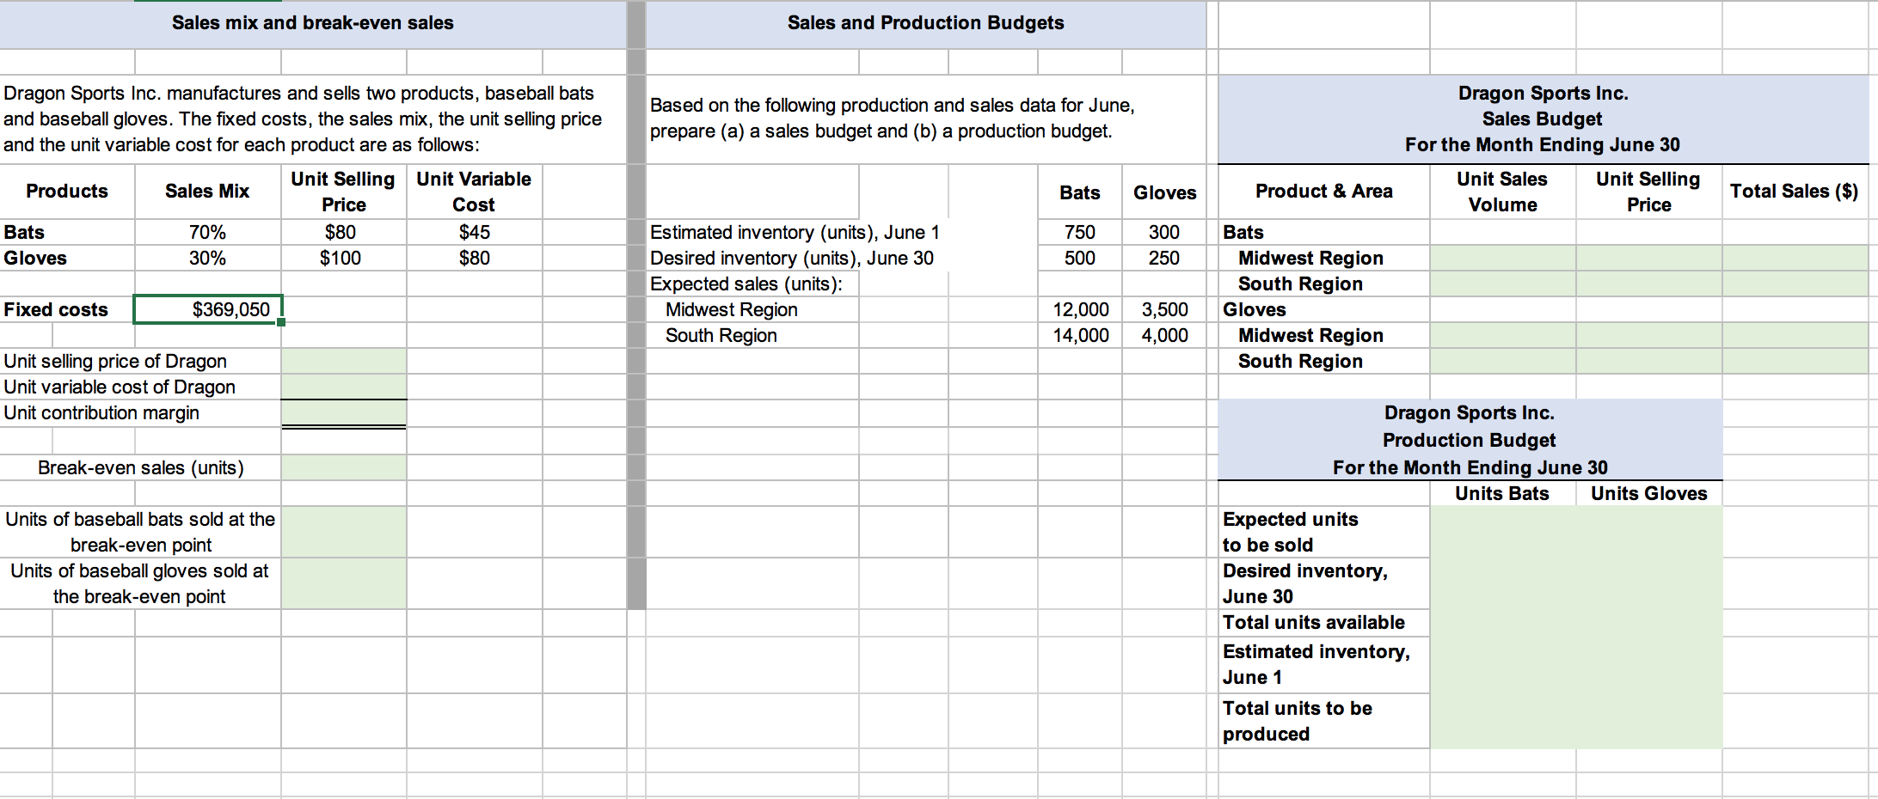1878x799 pixels.
Task: Click the Gloves unit variable cost $80
Action: click(x=475, y=258)
